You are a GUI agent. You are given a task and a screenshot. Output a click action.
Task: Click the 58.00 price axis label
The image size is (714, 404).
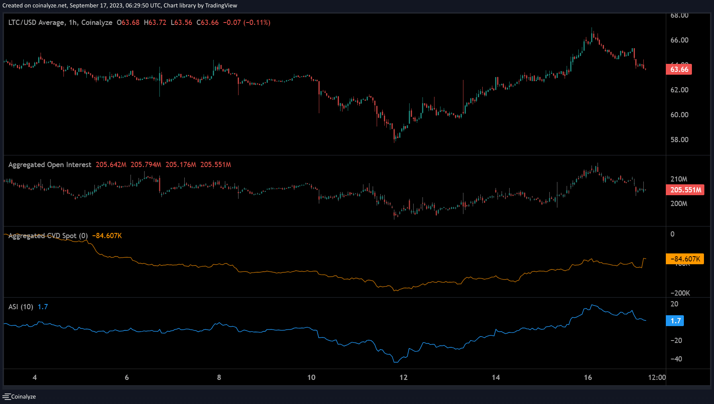(679, 140)
